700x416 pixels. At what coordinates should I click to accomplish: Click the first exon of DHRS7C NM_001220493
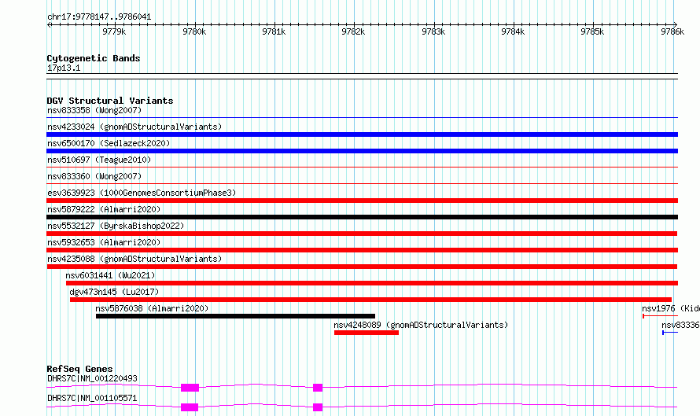[190, 388]
